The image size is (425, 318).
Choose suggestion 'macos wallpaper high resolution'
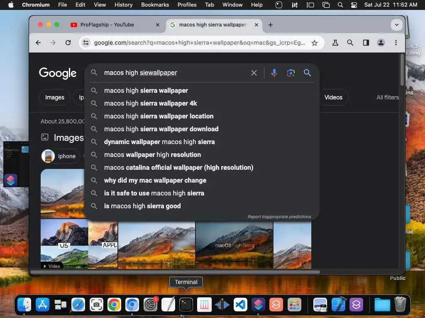click(x=202, y=155)
